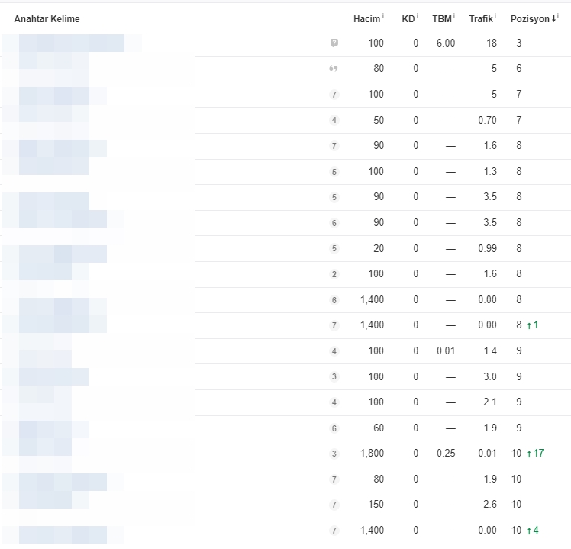
Task: Select the TBM value 0.01
Action: [x=446, y=351]
